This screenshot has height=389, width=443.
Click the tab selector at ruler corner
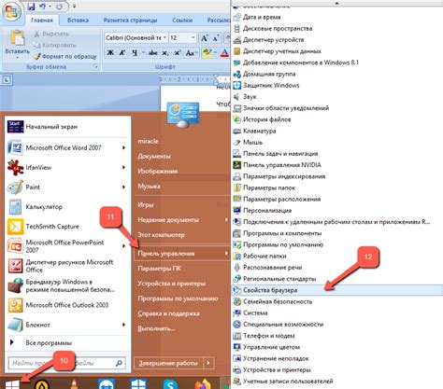point(7,80)
